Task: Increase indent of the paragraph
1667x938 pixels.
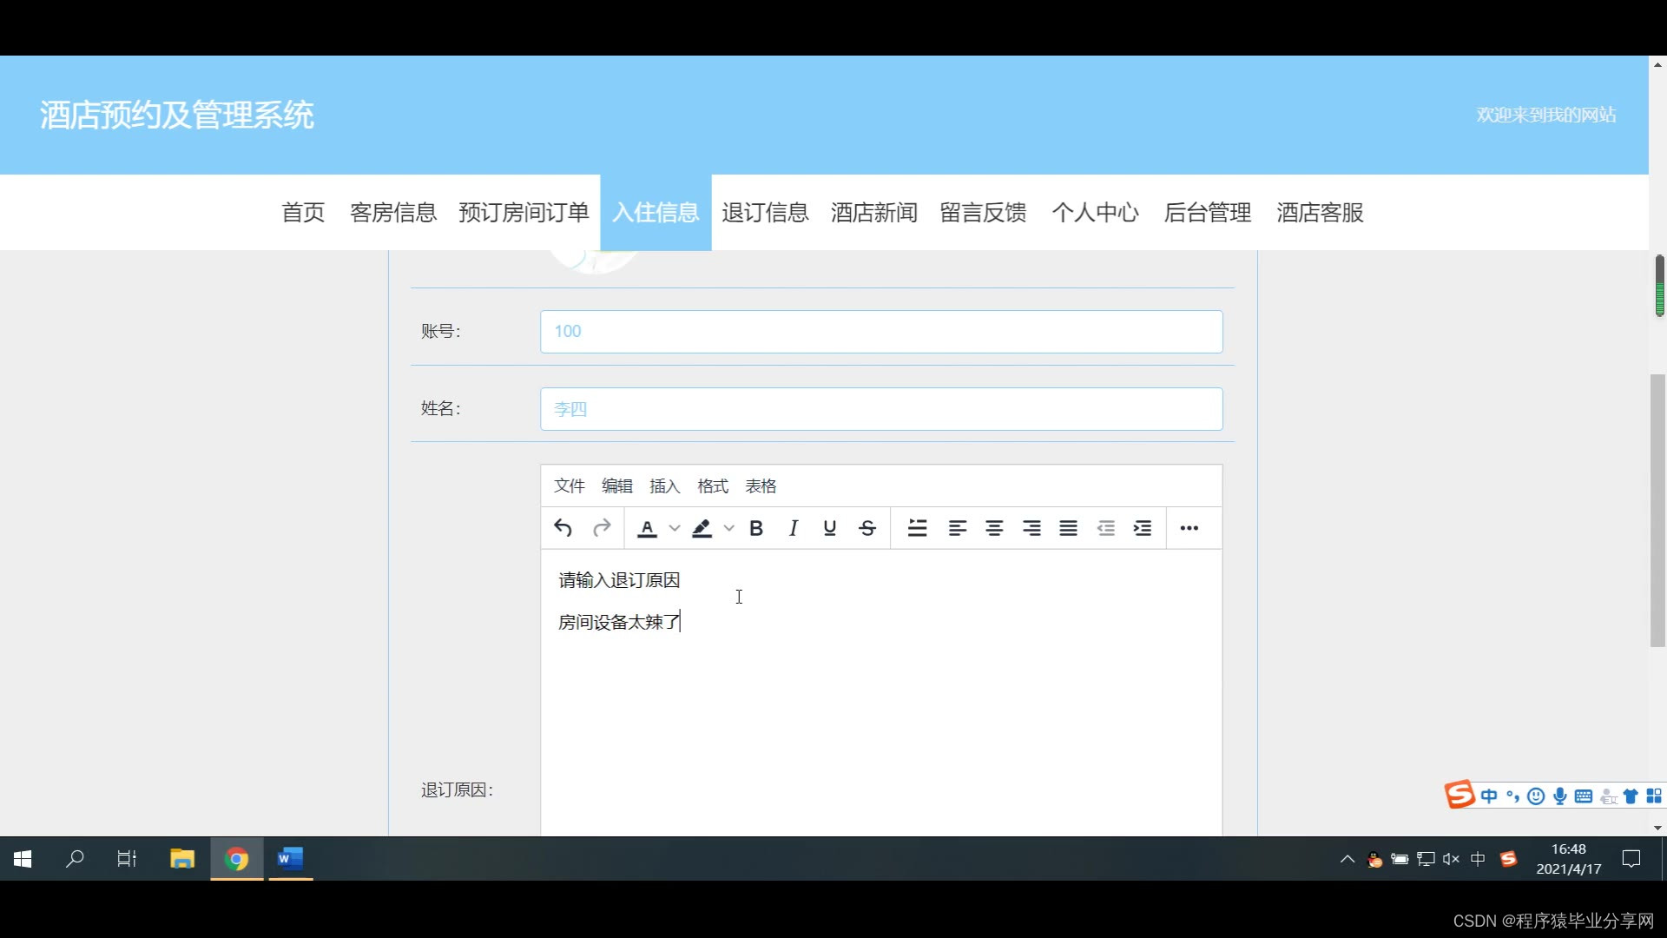Action: click(1143, 528)
